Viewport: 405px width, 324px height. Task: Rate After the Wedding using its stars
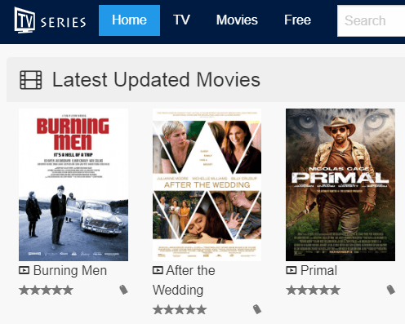coord(180,309)
